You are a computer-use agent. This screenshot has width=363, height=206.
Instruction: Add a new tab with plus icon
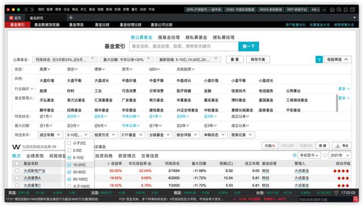71,18
